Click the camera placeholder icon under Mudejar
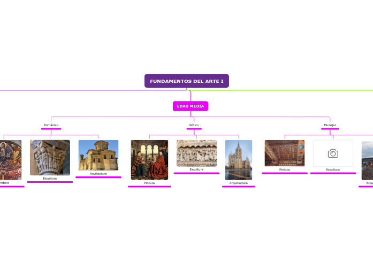Viewport: 373px width, 278px height. 333,153
